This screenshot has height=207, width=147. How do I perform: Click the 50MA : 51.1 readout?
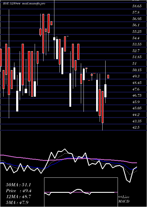(x=18, y=185)
